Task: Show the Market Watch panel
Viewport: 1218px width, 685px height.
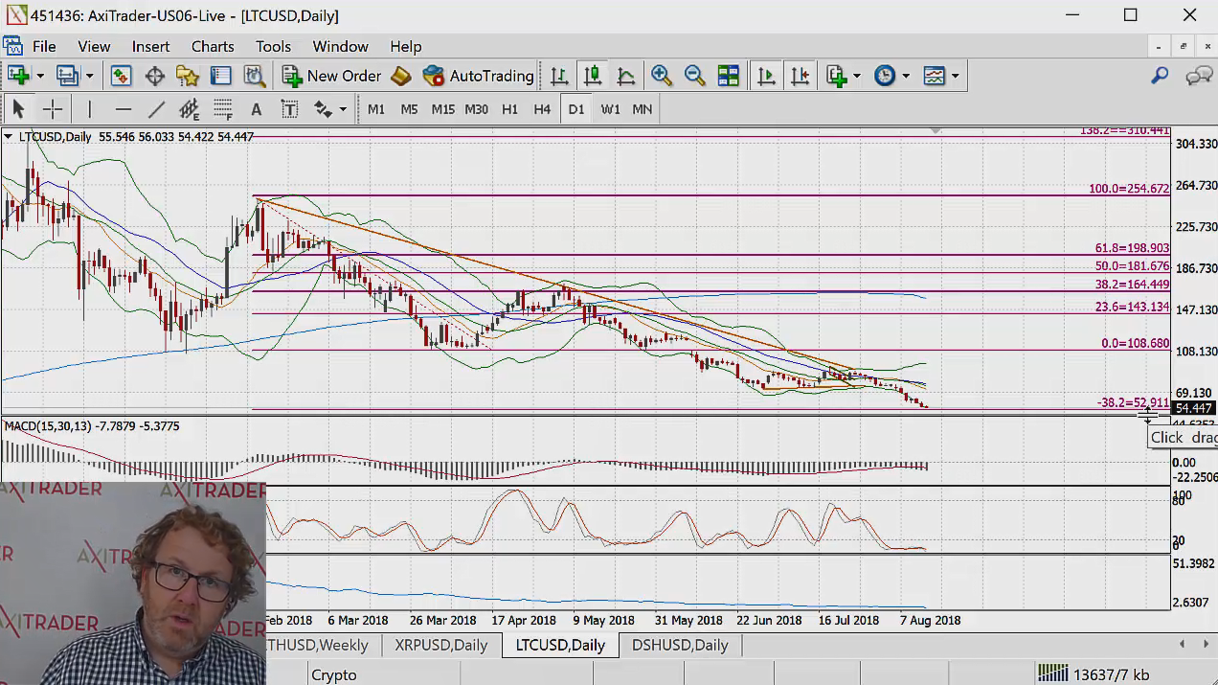Action: 121,76
